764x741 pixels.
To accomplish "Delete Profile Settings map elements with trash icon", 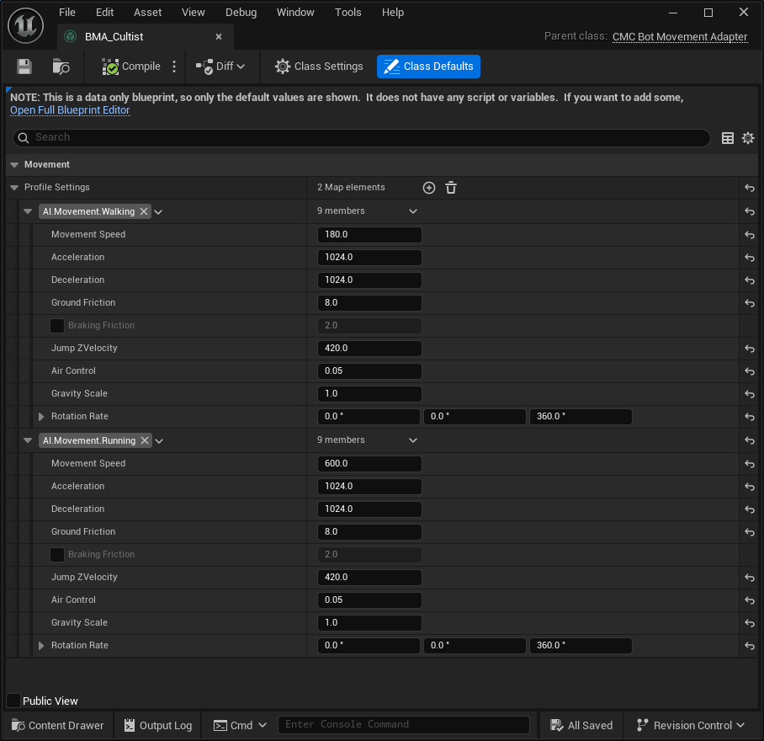I will coord(451,188).
